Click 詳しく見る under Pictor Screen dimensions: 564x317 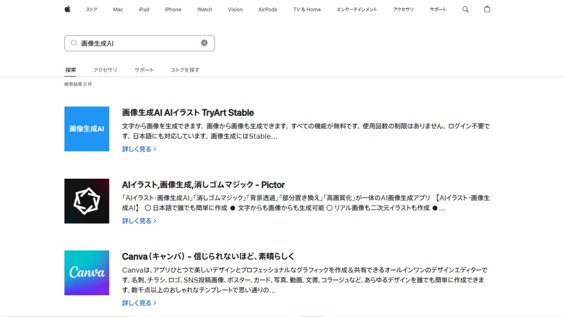pos(139,221)
